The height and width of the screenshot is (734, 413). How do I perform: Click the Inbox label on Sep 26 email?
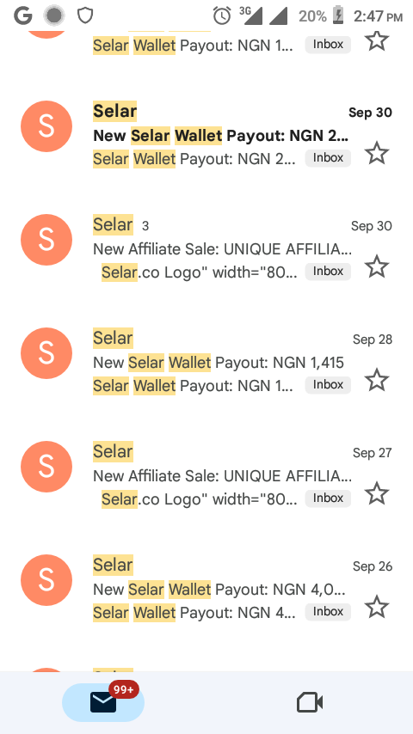pyautogui.click(x=328, y=611)
